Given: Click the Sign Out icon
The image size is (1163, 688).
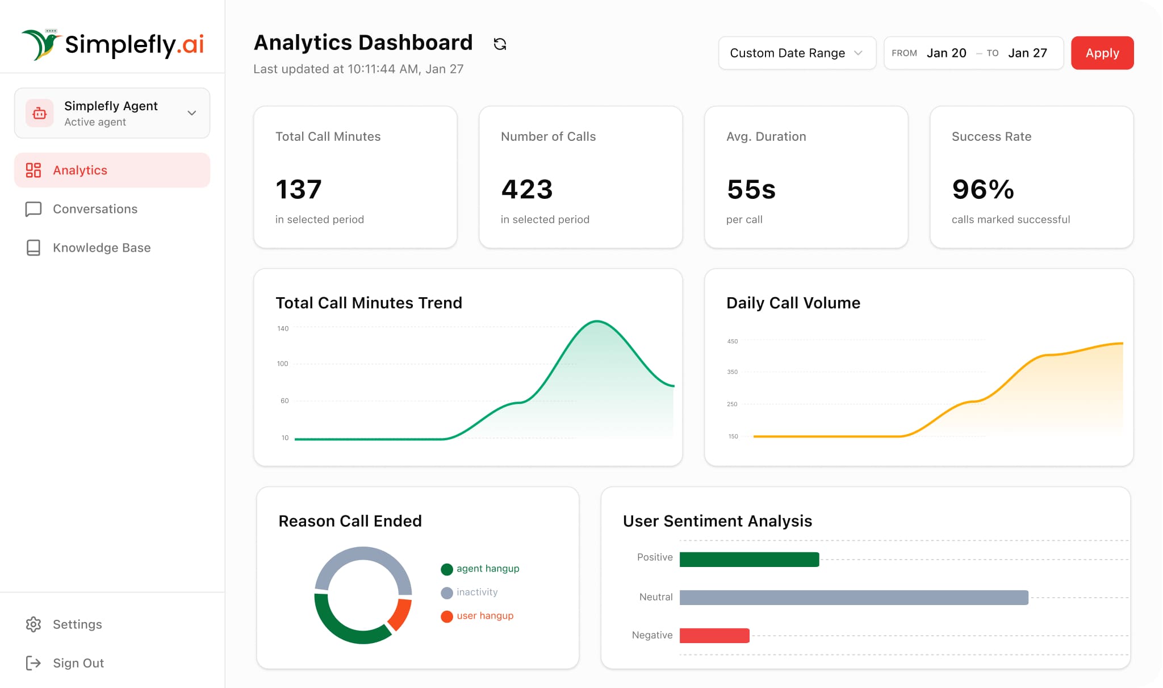Looking at the screenshot, I should tap(34, 663).
